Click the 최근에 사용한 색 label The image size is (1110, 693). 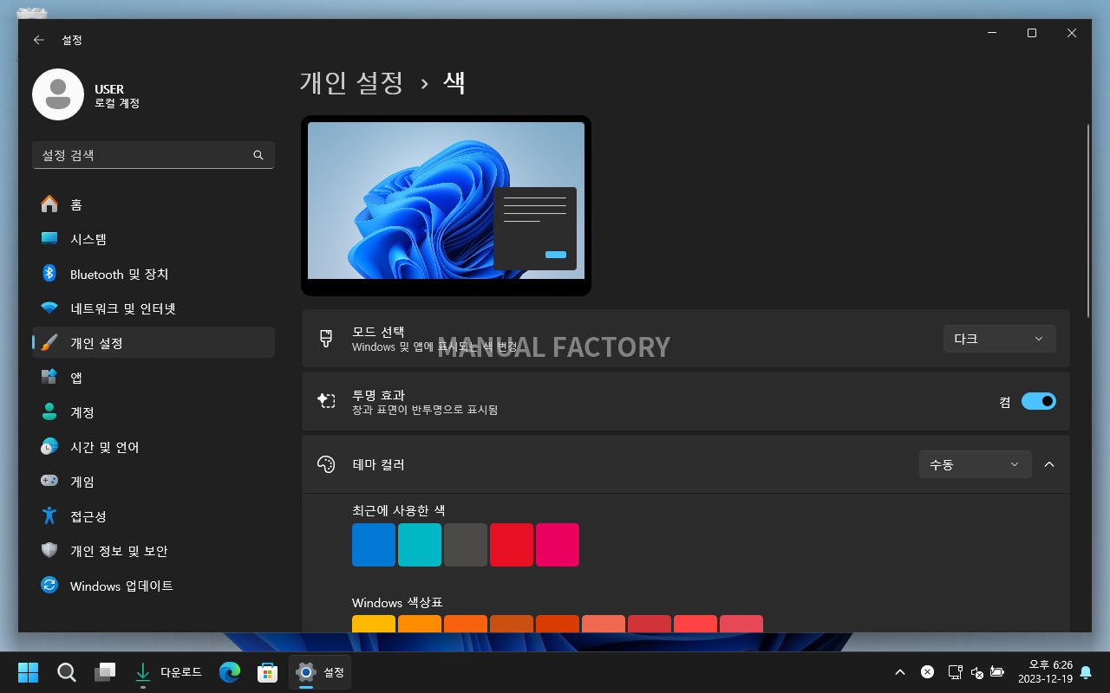[399, 510]
